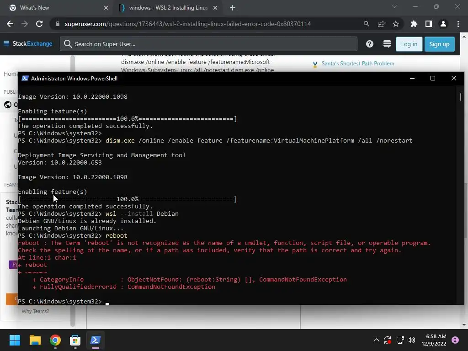The image size is (468, 351).
Task: Open the Windows Start menu
Action: pos(15,340)
